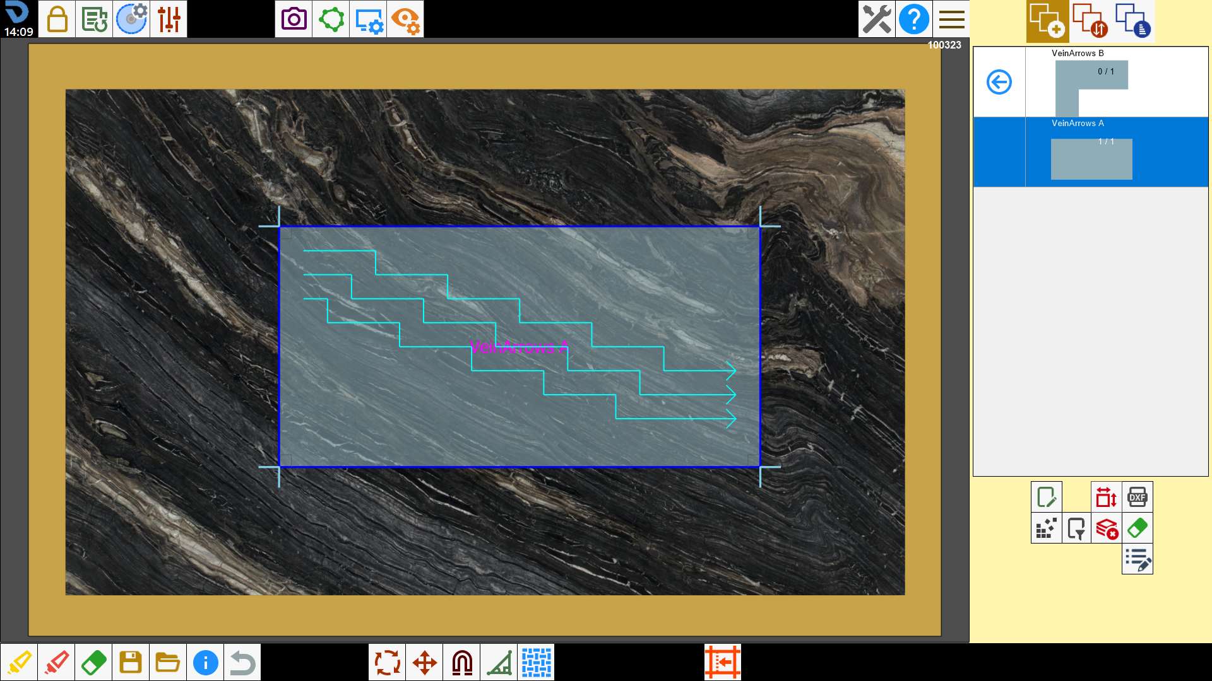Viewport: 1212px width, 681px height.
Task: Open the display settings icon
Action: pos(368,19)
